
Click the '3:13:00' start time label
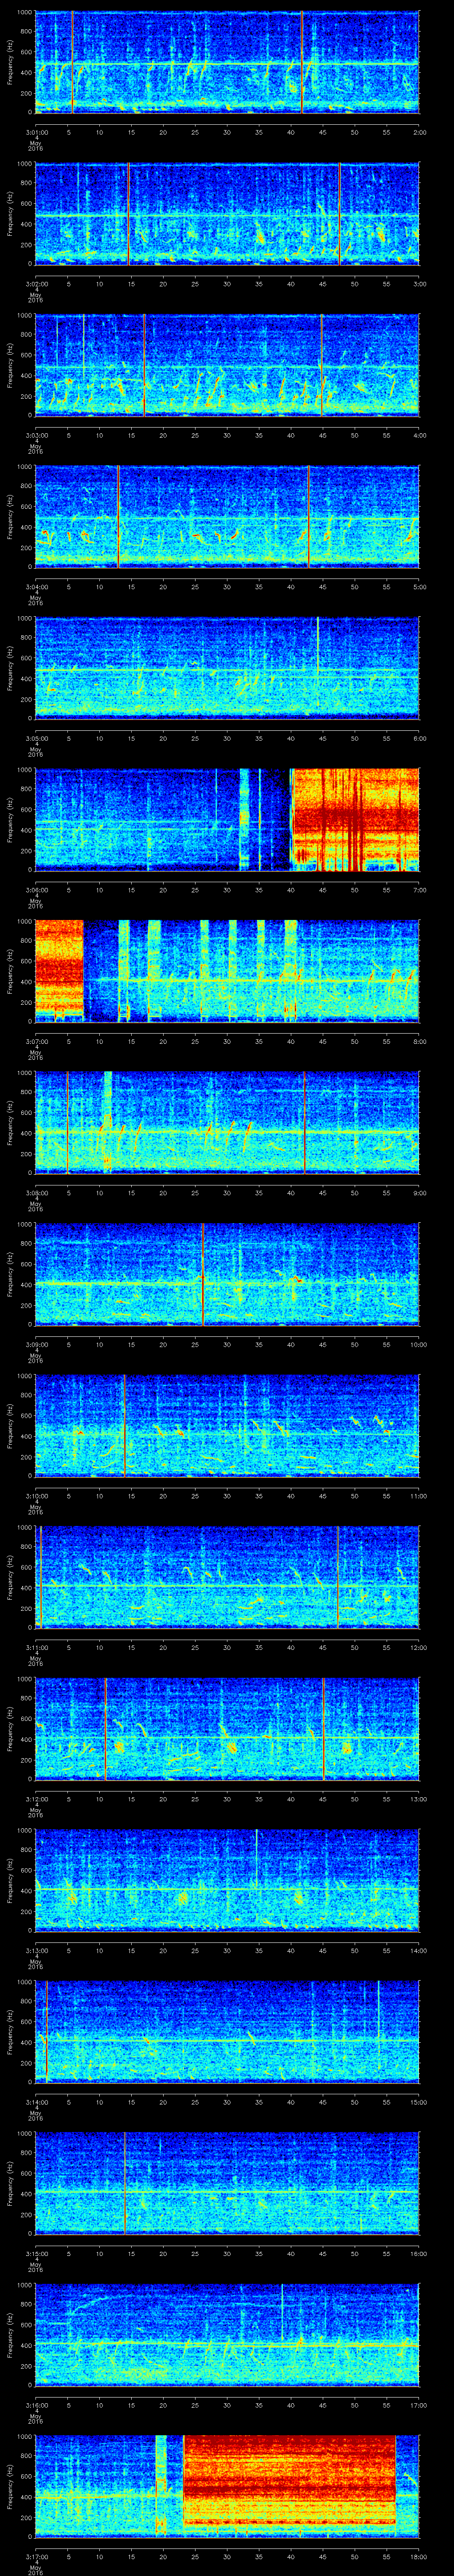click(36, 1950)
